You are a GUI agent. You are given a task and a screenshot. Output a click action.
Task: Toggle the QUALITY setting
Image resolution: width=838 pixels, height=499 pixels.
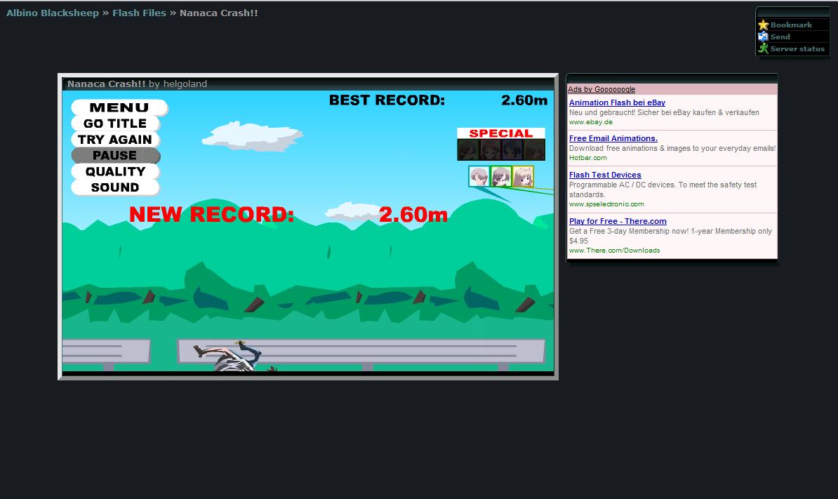[x=115, y=171]
